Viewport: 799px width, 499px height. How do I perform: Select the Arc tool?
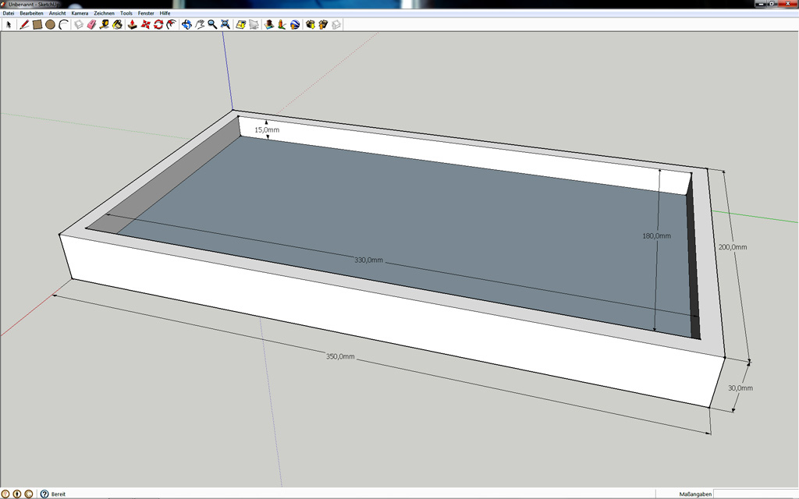[64, 24]
